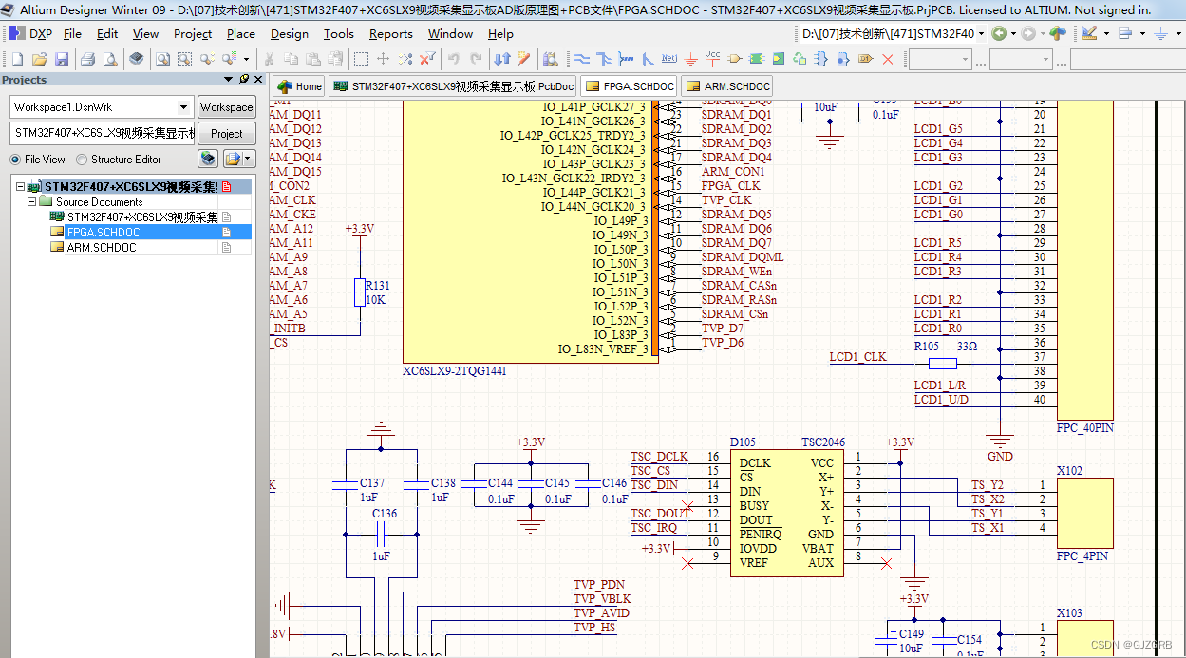
Task: Click the Up/Down Hierarchy blue arrows icon
Action: [x=501, y=59]
